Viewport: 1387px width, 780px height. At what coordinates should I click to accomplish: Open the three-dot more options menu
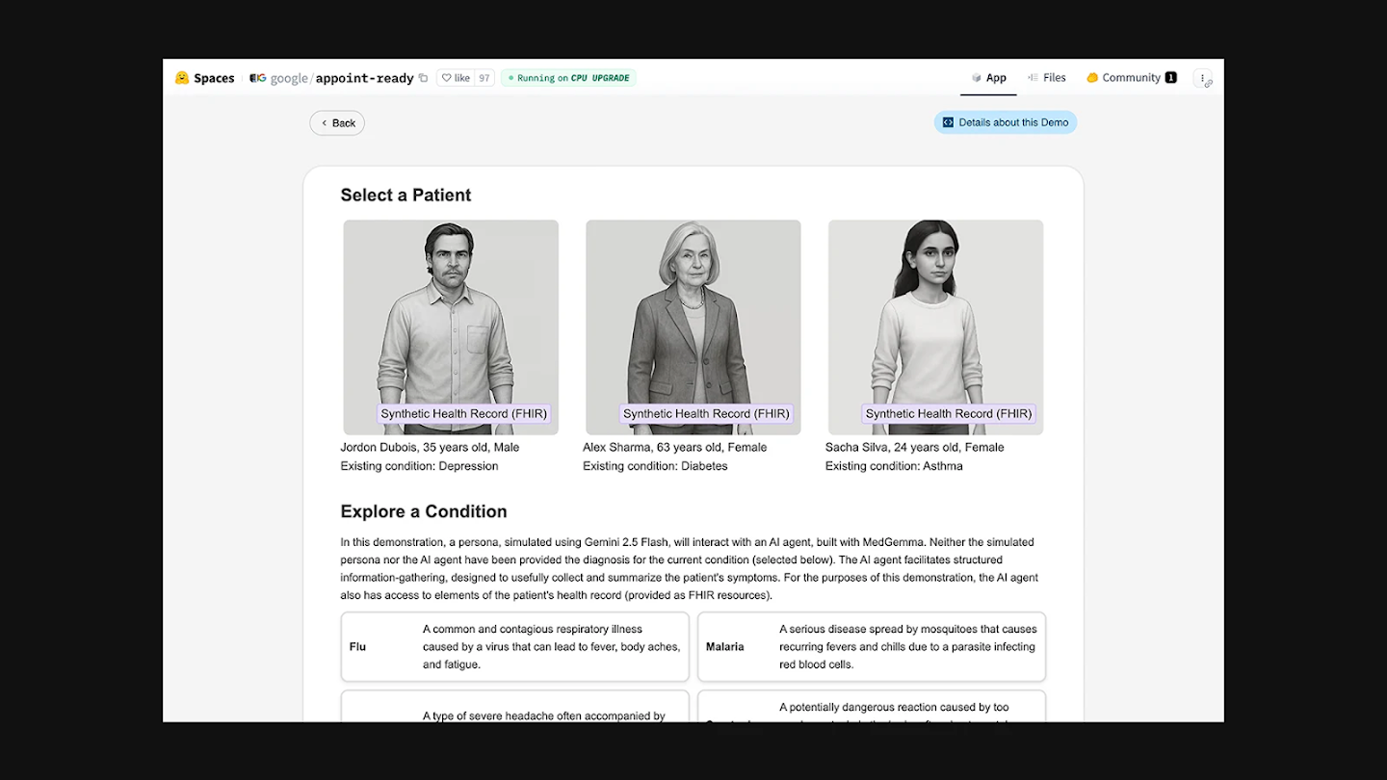tap(1203, 78)
